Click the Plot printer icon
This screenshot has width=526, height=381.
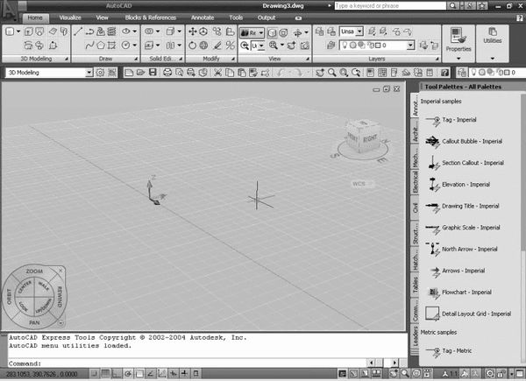[x=167, y=73]
